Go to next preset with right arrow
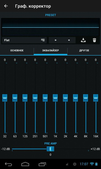This screenshot has width=101, height=169. click(x=69, y=40)
